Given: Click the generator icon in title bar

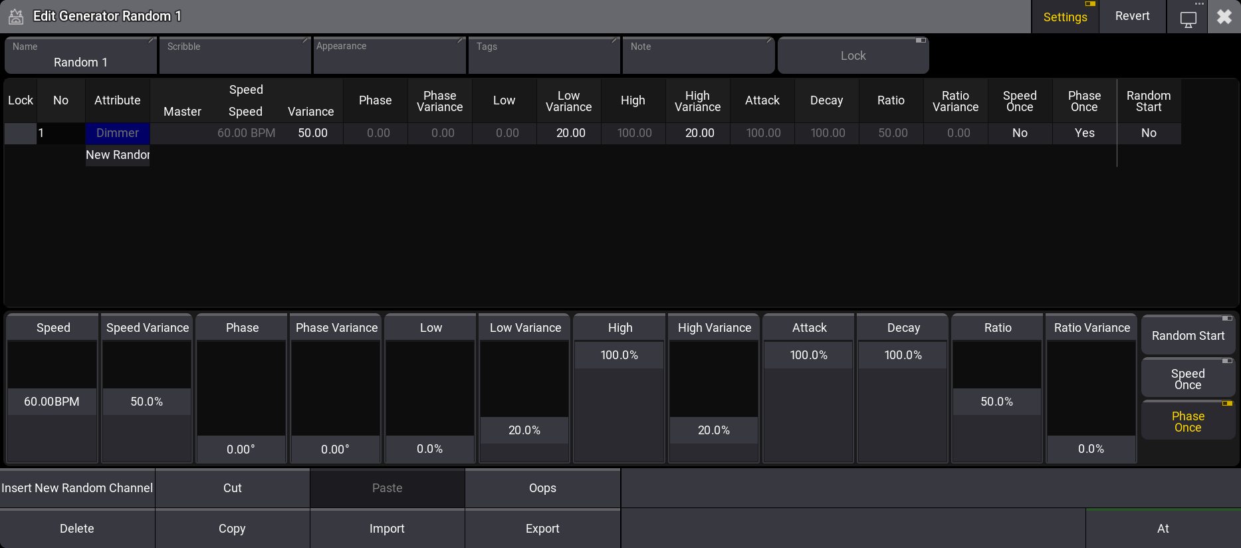Looking at the screenshot, I should [16, 17].
